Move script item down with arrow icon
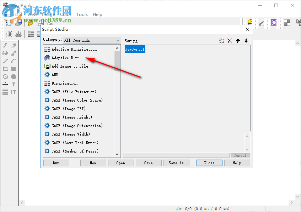The height and width of the screenshot is (212, 301). (x=246, y=41)
